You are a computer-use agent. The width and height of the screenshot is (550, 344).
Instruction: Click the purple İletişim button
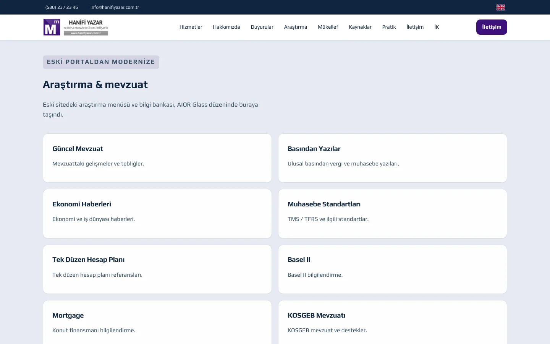click(492, 27)
